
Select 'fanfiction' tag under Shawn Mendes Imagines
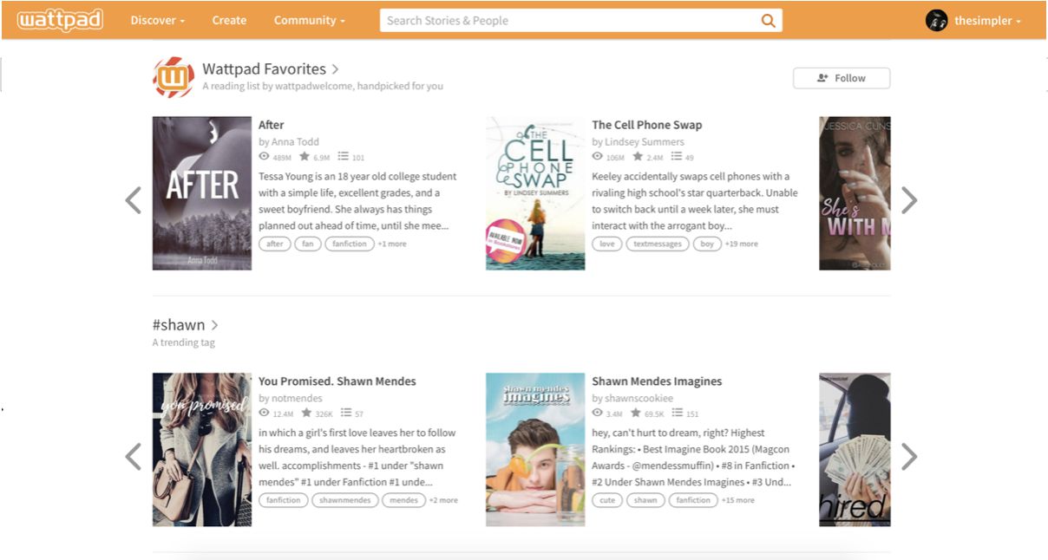(x=693, y=500)
